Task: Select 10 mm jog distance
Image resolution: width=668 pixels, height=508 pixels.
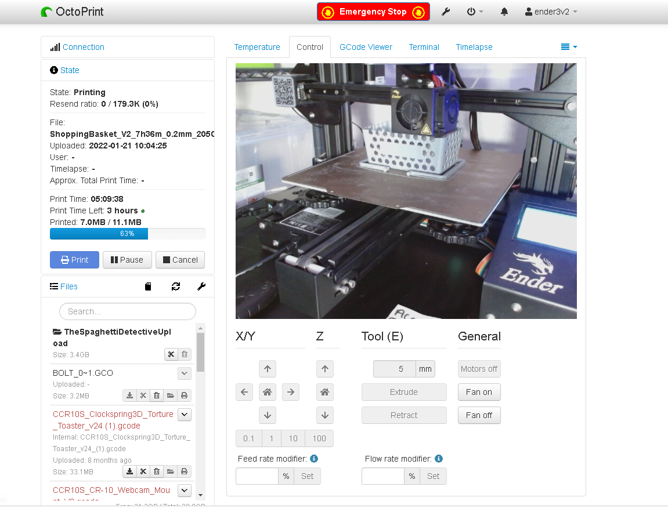Action: (293, 438)
